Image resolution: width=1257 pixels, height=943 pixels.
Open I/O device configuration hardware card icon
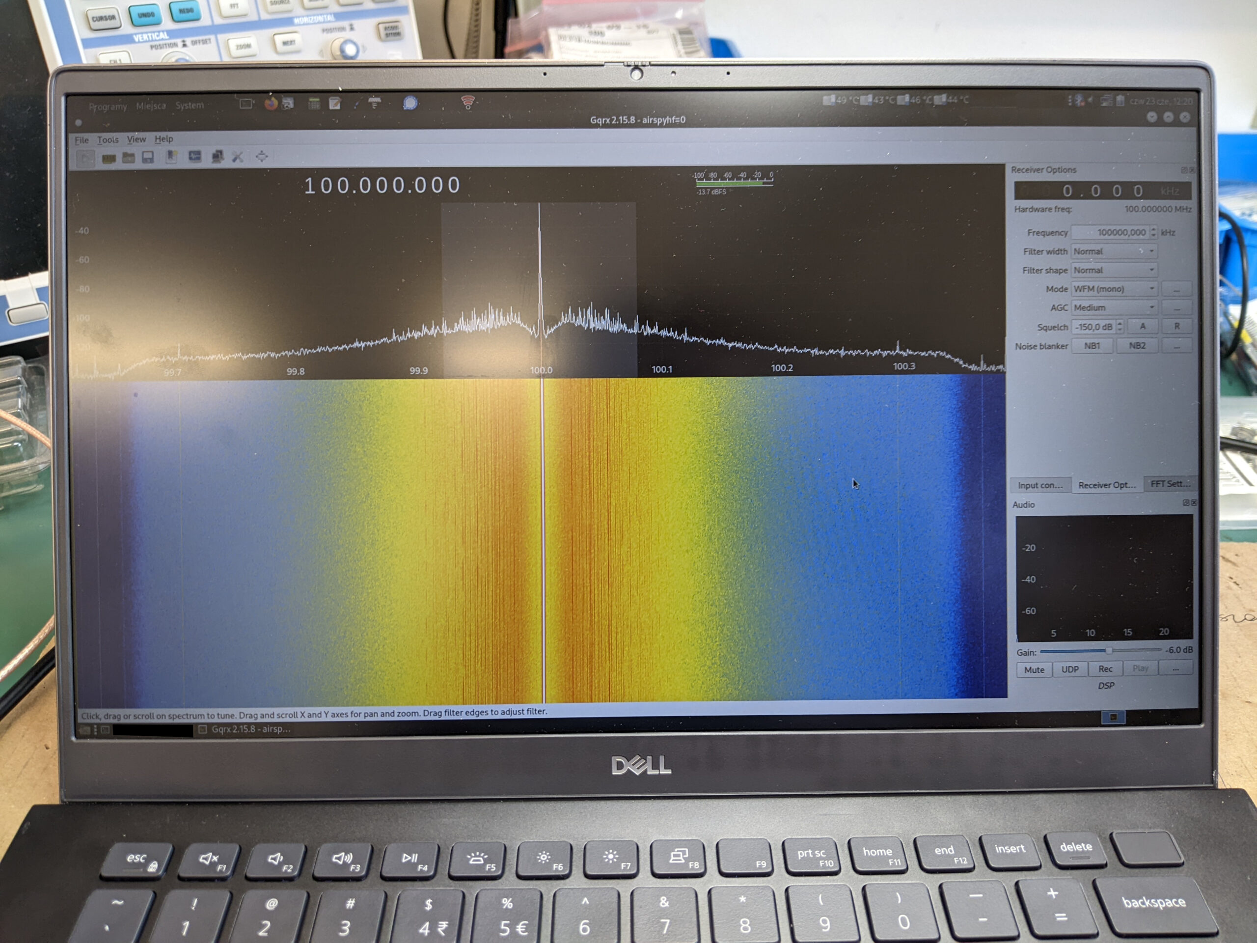tap(109, 158)
